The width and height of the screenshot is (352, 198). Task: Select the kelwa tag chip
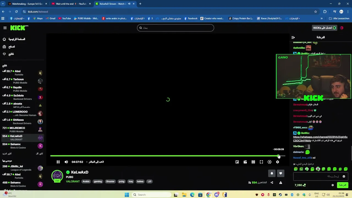pyautogui.click(x=140, y=182)
